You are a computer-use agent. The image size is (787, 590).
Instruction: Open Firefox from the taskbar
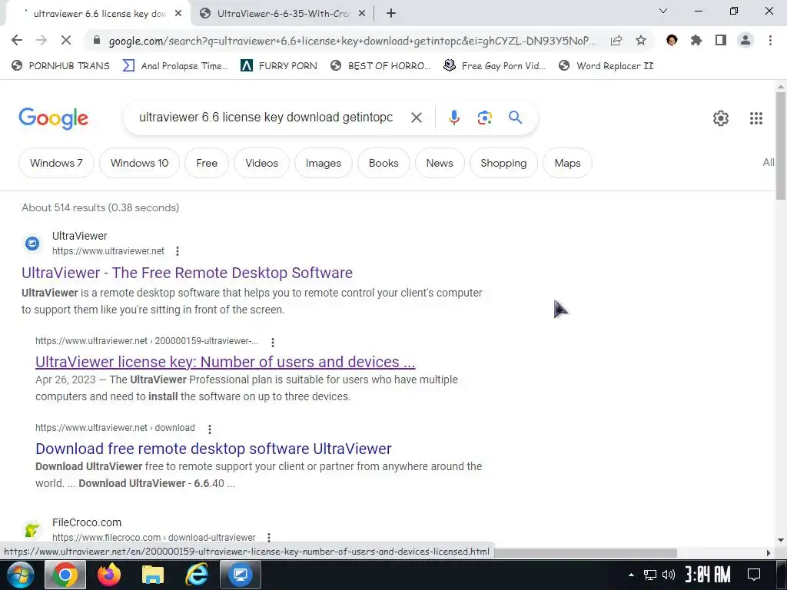[109, 575]
